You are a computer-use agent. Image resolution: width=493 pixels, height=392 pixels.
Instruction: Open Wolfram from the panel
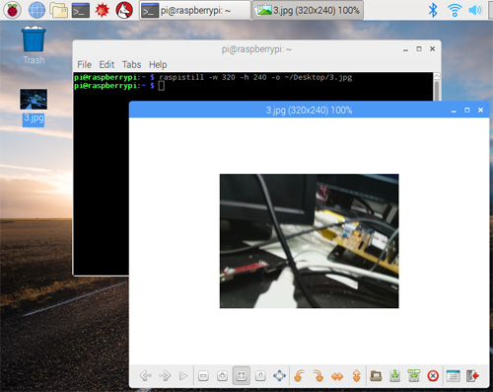[x=124, y=11]
